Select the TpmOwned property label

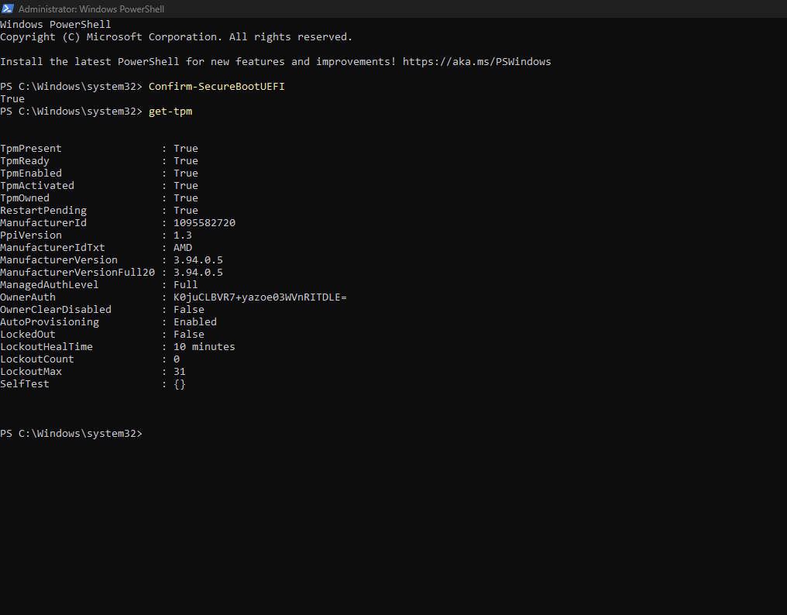[x=25, y=198]
